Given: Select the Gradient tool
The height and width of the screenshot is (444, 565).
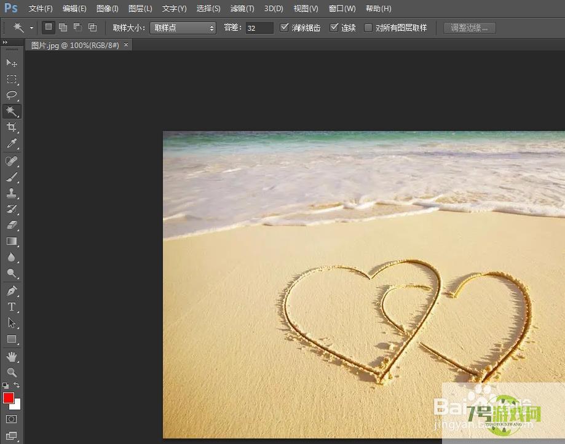Looking at the screenshot, I should click(x=12, y=241).
